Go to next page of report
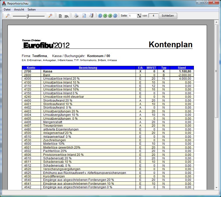Screen dimensions: 221x197 click(x=110, y=16)
